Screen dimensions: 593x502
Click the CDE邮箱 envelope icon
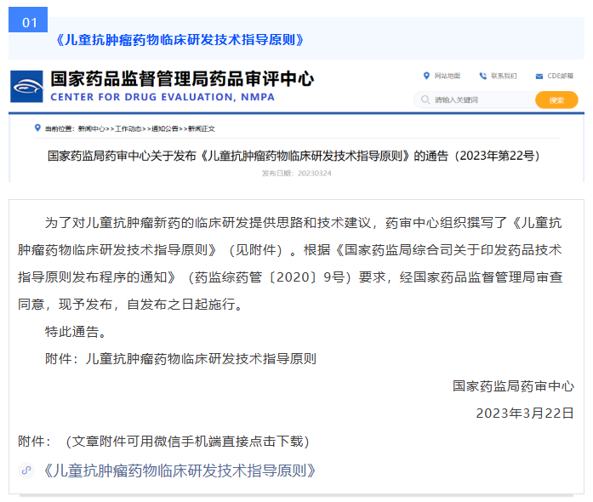(x=539, y=76)
